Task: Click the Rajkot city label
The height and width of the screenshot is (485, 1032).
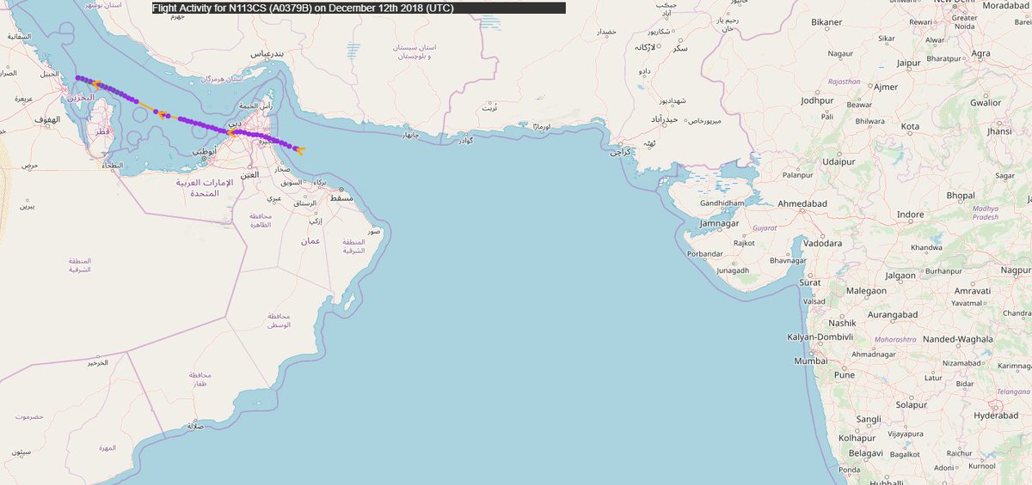Action: tap(744, 243)
